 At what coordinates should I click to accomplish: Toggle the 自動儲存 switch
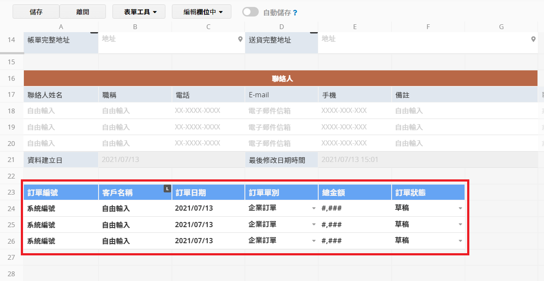(x=251, y=12)
